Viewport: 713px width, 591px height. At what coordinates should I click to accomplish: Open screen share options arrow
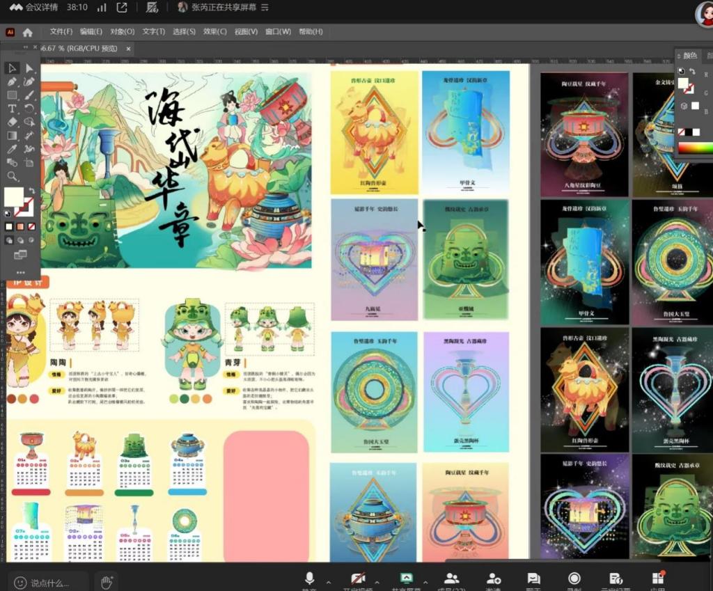(425, 582)
